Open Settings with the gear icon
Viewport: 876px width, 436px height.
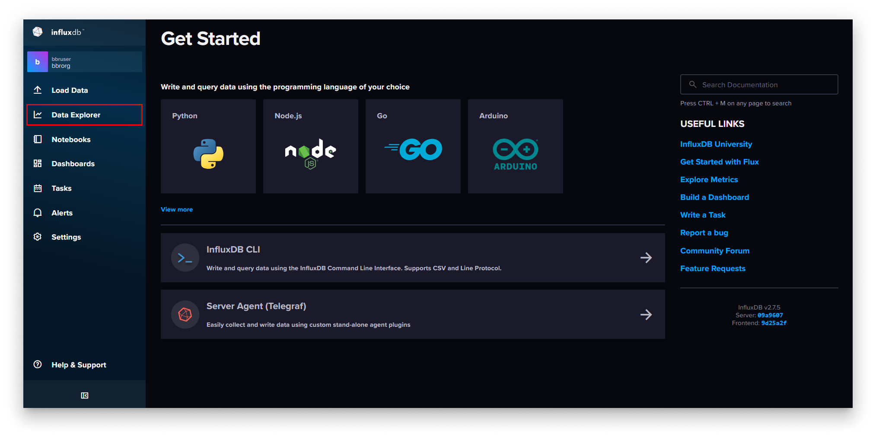point(38,237)
